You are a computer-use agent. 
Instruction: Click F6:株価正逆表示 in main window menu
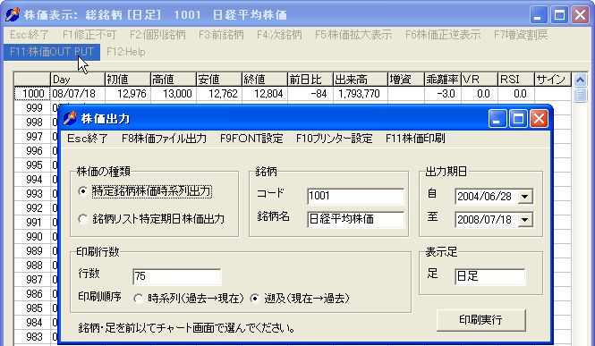(443, 35)
